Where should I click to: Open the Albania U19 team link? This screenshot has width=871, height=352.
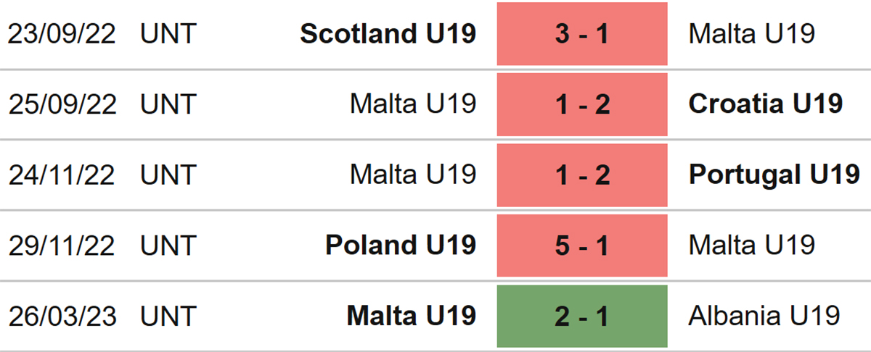764,315
